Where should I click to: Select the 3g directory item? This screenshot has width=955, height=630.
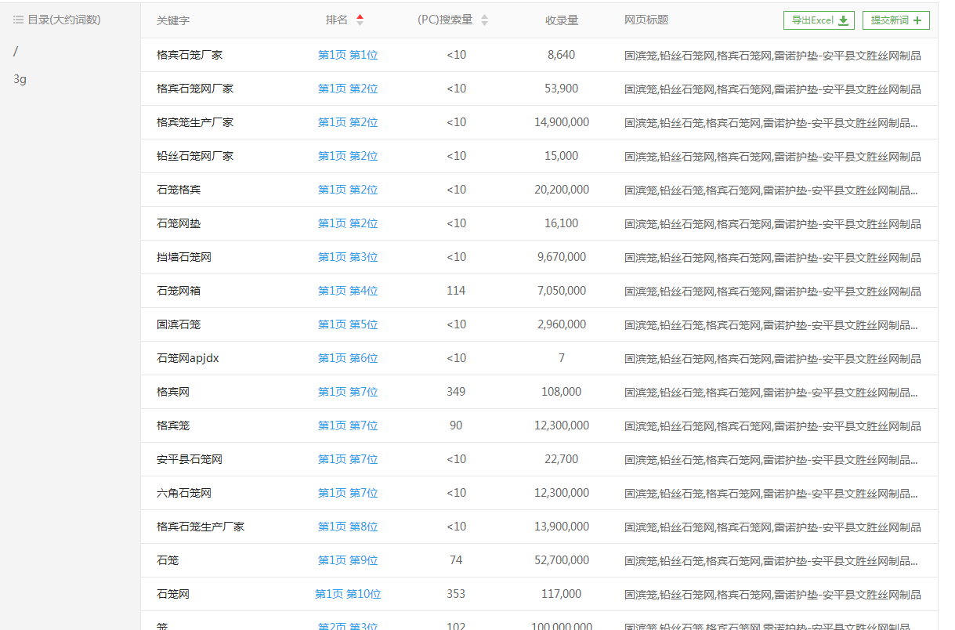tap(20, 79)
